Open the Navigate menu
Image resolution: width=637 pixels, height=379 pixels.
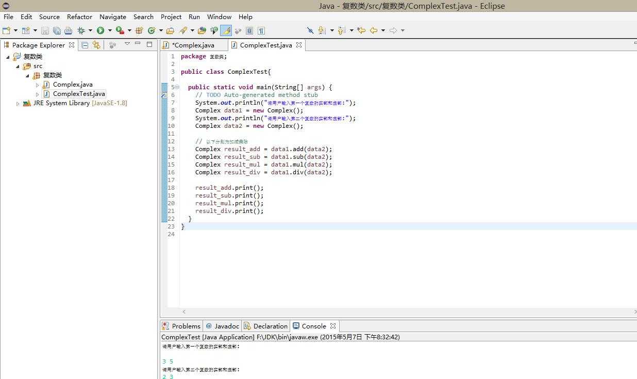pos(113,17)
